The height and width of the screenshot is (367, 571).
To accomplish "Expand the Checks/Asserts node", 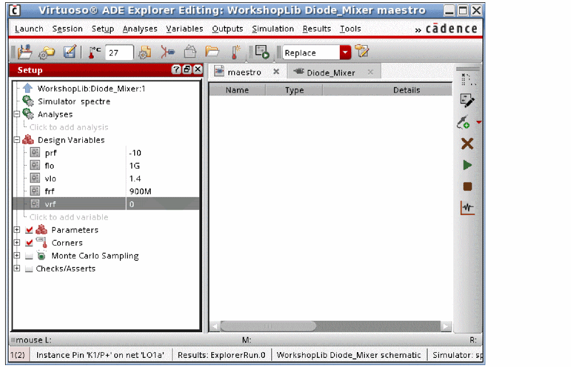I will click(x=17, y=268).
